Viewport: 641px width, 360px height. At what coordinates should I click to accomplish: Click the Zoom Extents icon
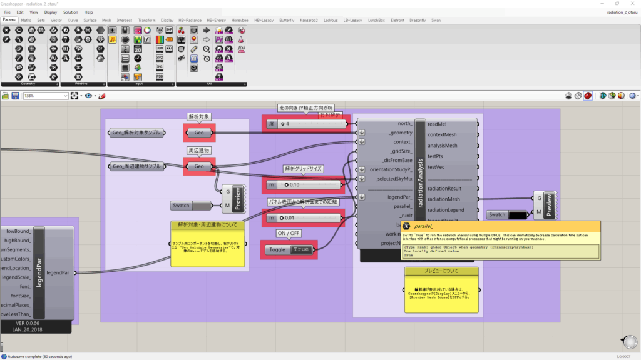[x=75, y=96]
